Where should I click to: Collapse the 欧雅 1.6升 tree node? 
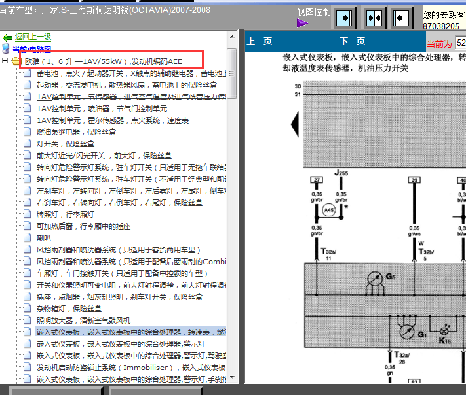coord(5,61)
